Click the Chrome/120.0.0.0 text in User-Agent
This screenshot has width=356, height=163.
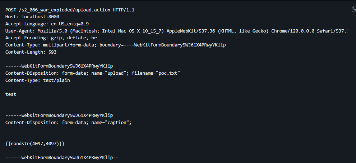tap(292, 31)
